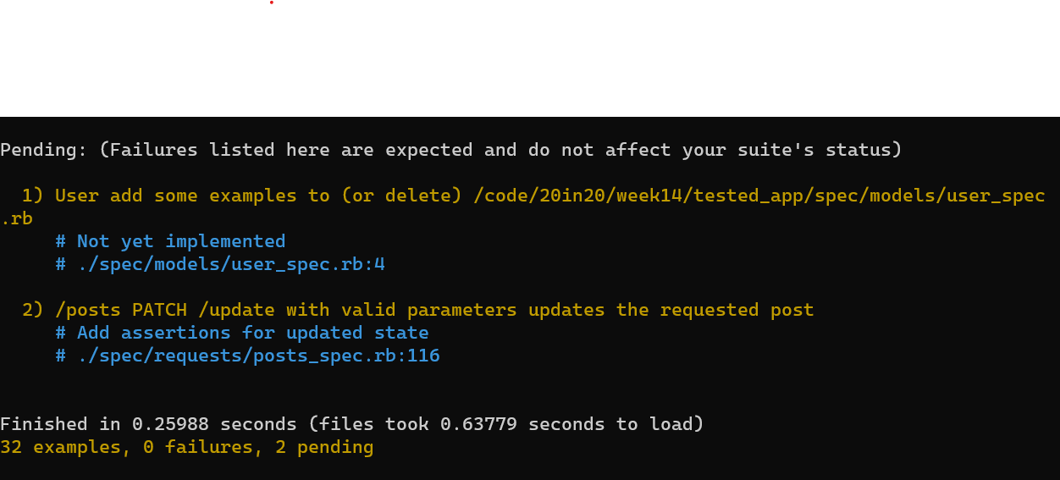Image resolution: width=1060 pixels, height=480 pixels.
Task: Click the "Pending:" heading text
Action: point(44,150)
